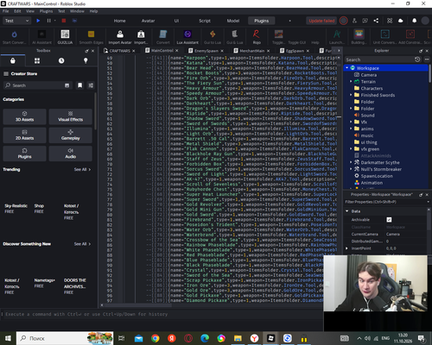
Task: Switch to the Model ribbon tab
Action: 233,21
